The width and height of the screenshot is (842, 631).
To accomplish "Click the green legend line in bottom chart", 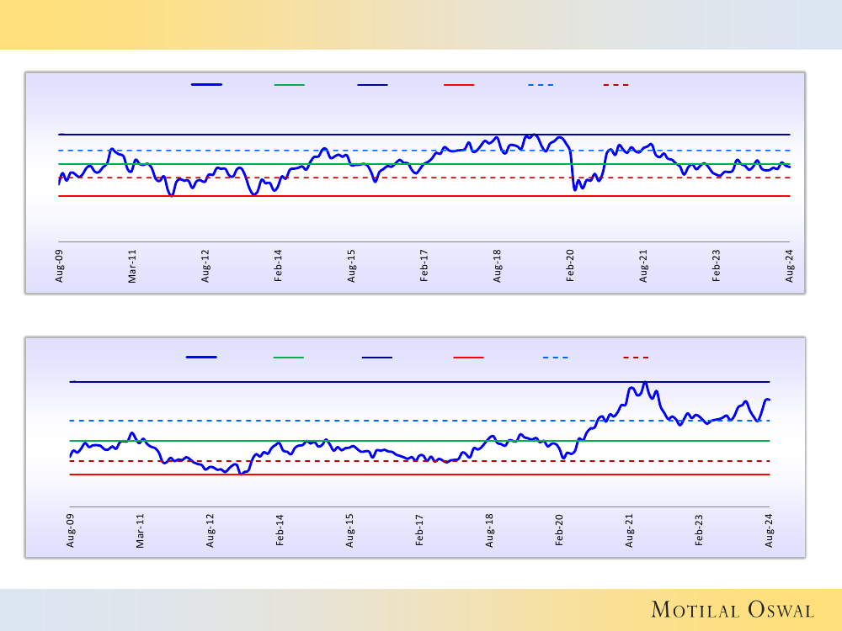I will [x=289, y=358].
